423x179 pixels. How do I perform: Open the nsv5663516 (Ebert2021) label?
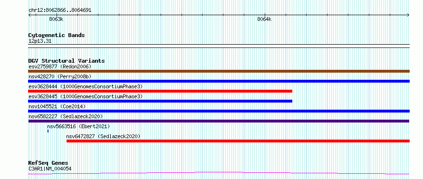pos(78,126)
